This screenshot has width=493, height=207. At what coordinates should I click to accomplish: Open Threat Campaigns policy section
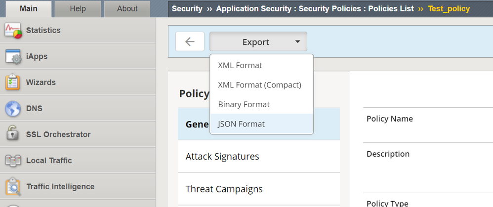tap(224, 189)
